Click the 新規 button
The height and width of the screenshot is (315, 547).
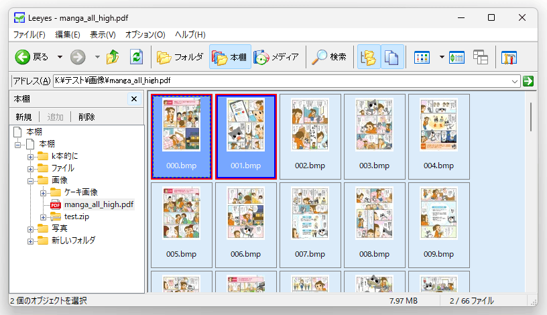23,117
